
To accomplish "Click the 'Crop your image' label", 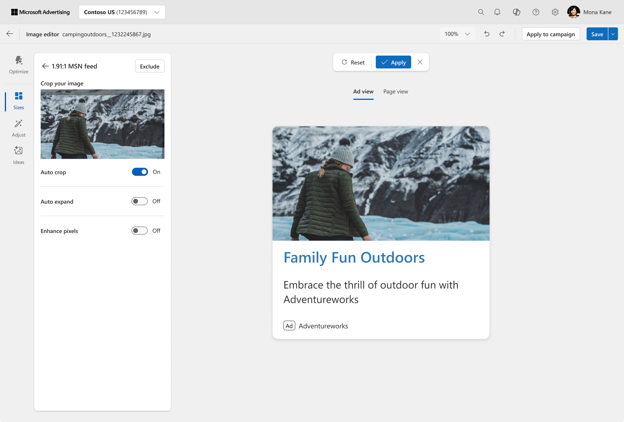I will point(62,83).
